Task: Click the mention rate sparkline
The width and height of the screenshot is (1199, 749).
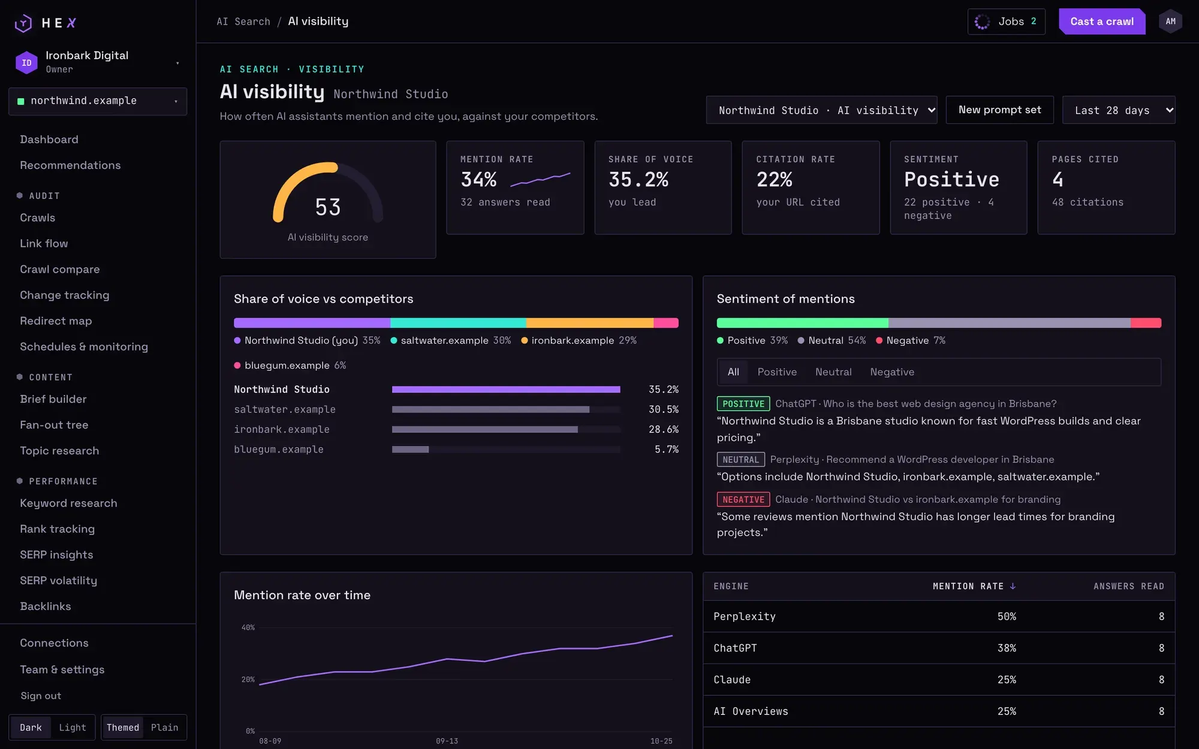Action: pyautogui.click(x=540, y=179)
